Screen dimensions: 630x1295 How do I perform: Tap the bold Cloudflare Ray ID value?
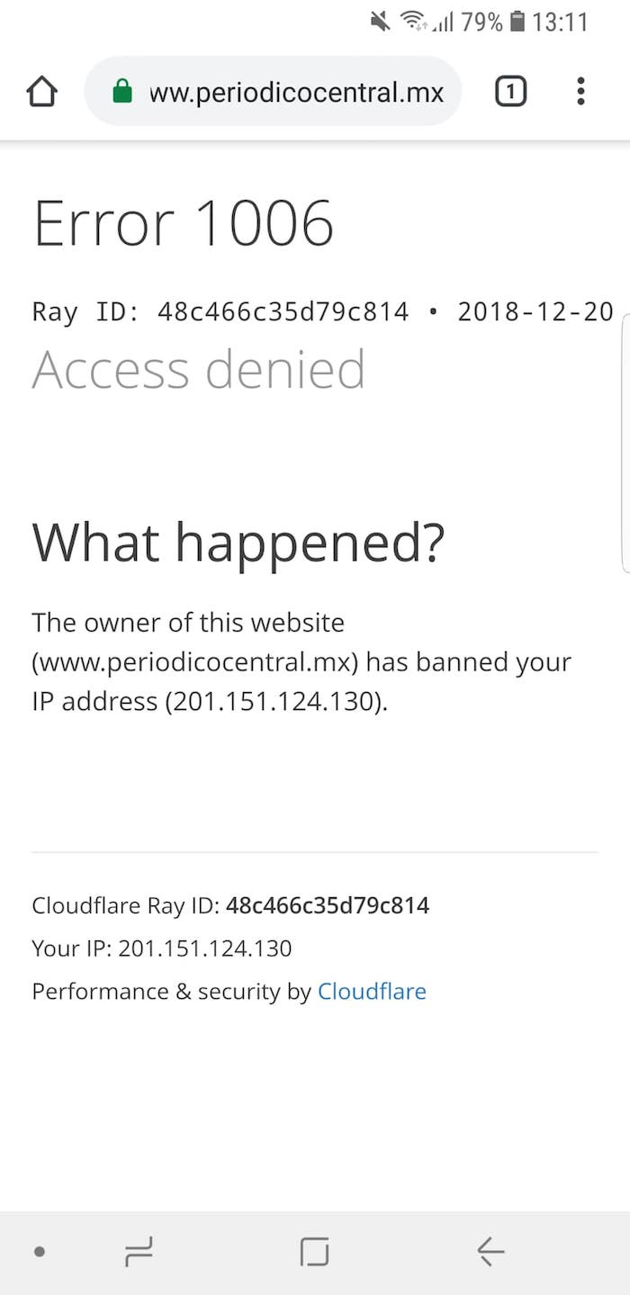click(328, 905)
